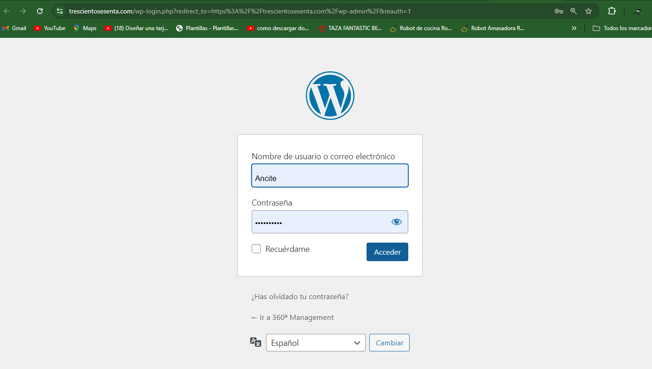Open the TAZA FANTASTIC BE... bookmark
652x369 pixels.
point(350,28)
